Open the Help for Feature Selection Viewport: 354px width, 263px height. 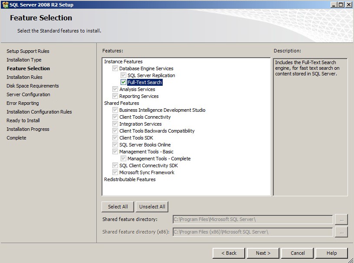click(332, 253)
